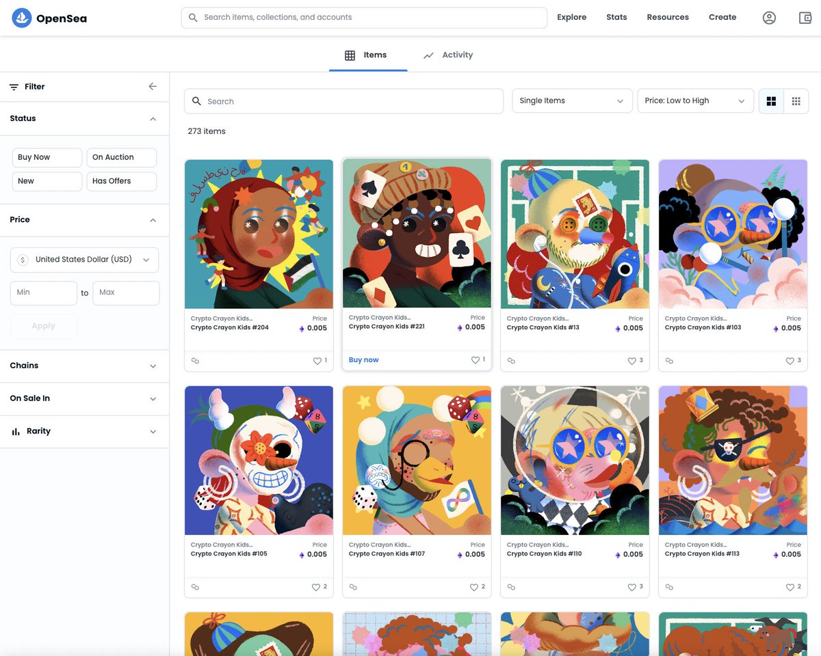This screenshot has width=821, height=656.
Task: Collapse the Price filter section
Action: click(84, 219)
